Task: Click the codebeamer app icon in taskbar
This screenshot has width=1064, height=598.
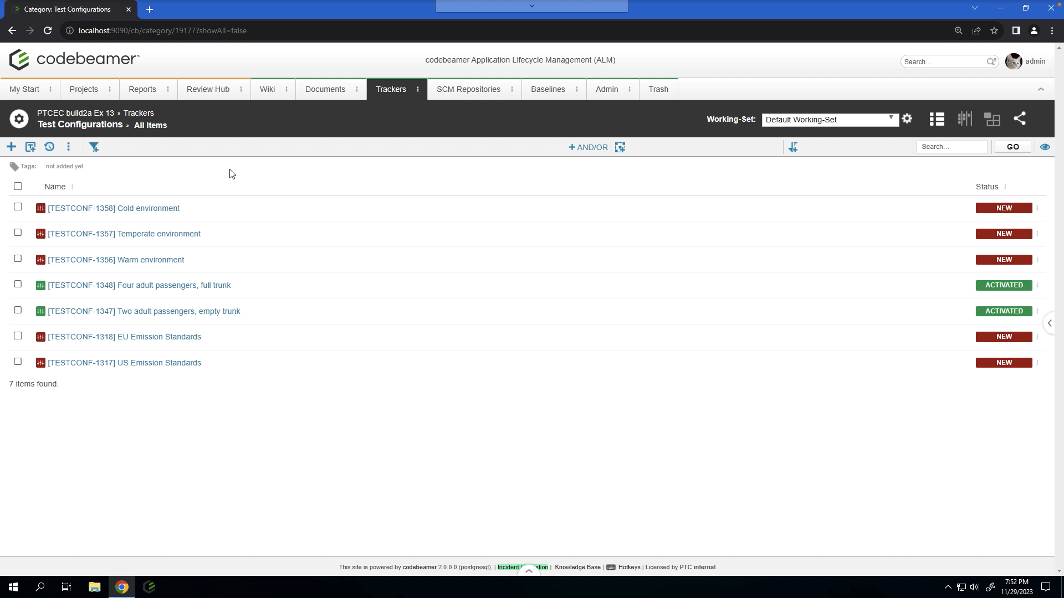Action: [x=149, y=587]
